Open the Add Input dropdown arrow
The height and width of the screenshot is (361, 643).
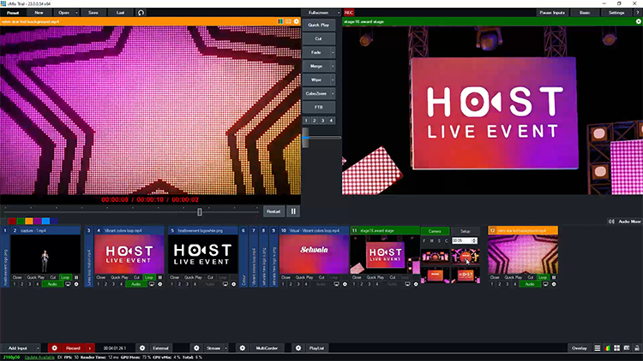[39, 348]
